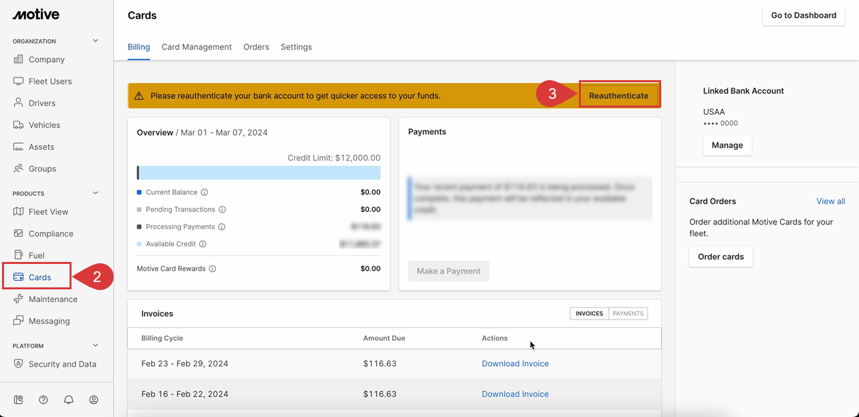Image resolution: width=859 pixels, height=417 pixels.
Task: Click the Reauthenticate button
Action: click(618, 96)
